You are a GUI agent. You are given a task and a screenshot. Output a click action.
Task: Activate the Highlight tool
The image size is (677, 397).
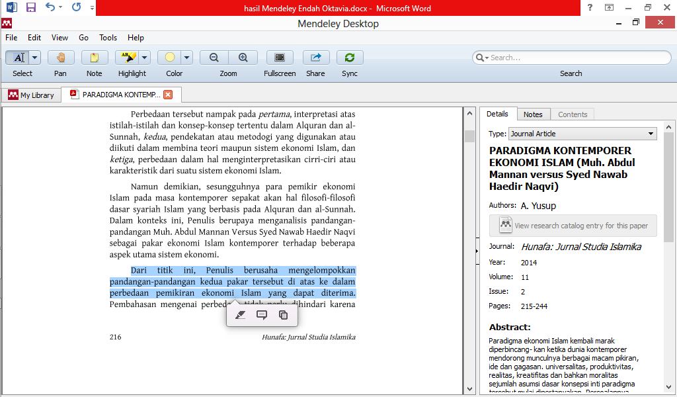(128, 58)
